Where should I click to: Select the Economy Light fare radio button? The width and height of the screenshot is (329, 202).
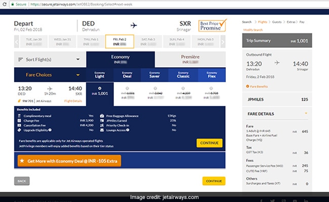pos(100,88)
